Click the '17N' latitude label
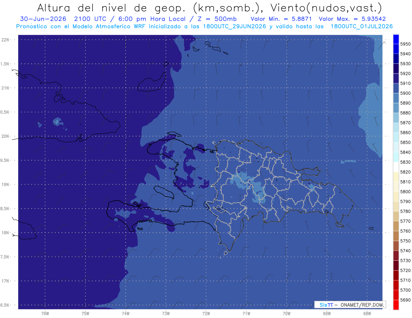 coord(5,281)
